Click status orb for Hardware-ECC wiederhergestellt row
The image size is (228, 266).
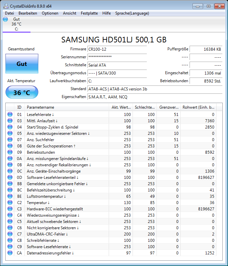(x=10, y=209)
